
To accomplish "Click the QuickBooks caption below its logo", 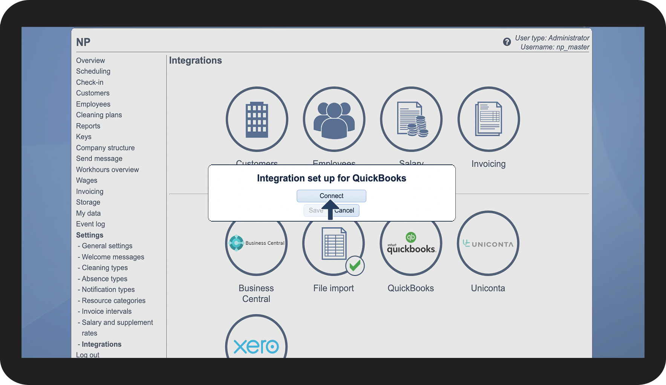I will 411,288.
